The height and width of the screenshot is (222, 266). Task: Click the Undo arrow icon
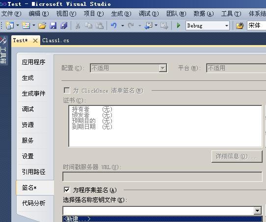click(x=114, y=25)
